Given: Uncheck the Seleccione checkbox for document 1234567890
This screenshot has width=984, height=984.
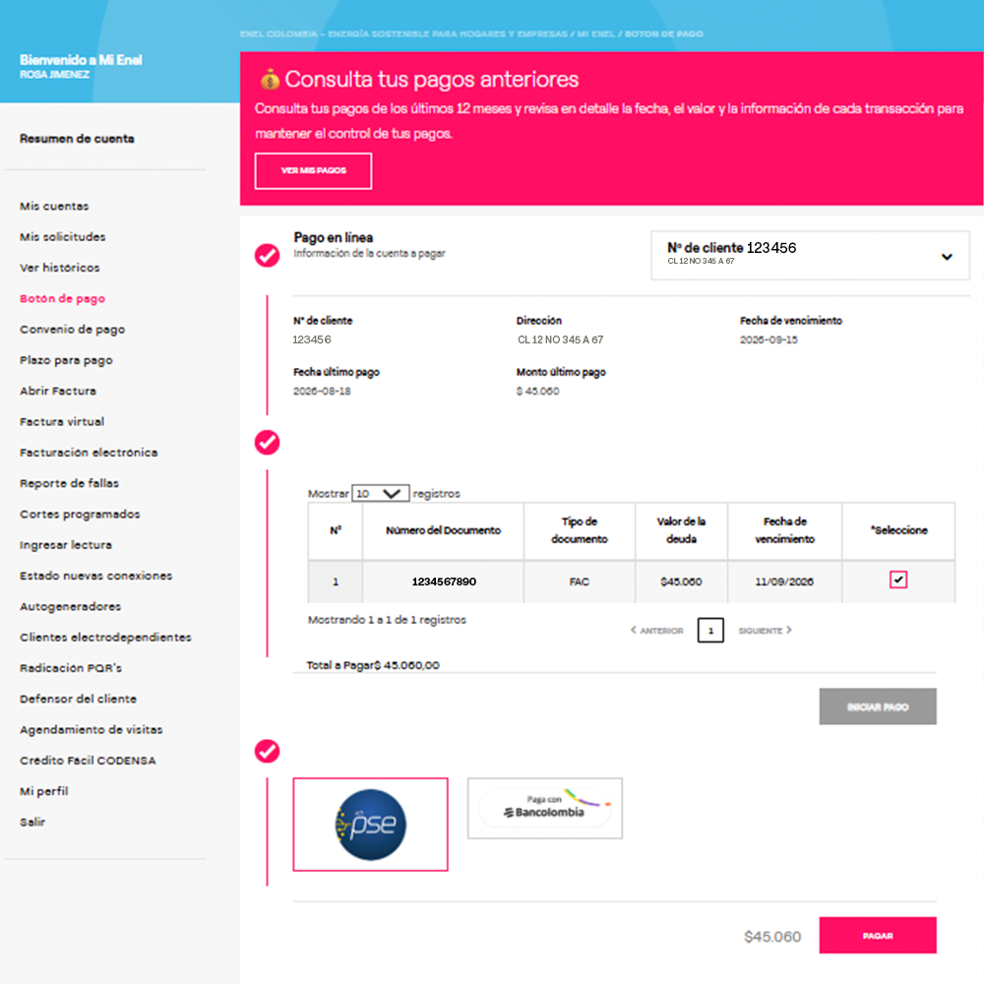Looking at the screenshot, I should click(898, 580).
